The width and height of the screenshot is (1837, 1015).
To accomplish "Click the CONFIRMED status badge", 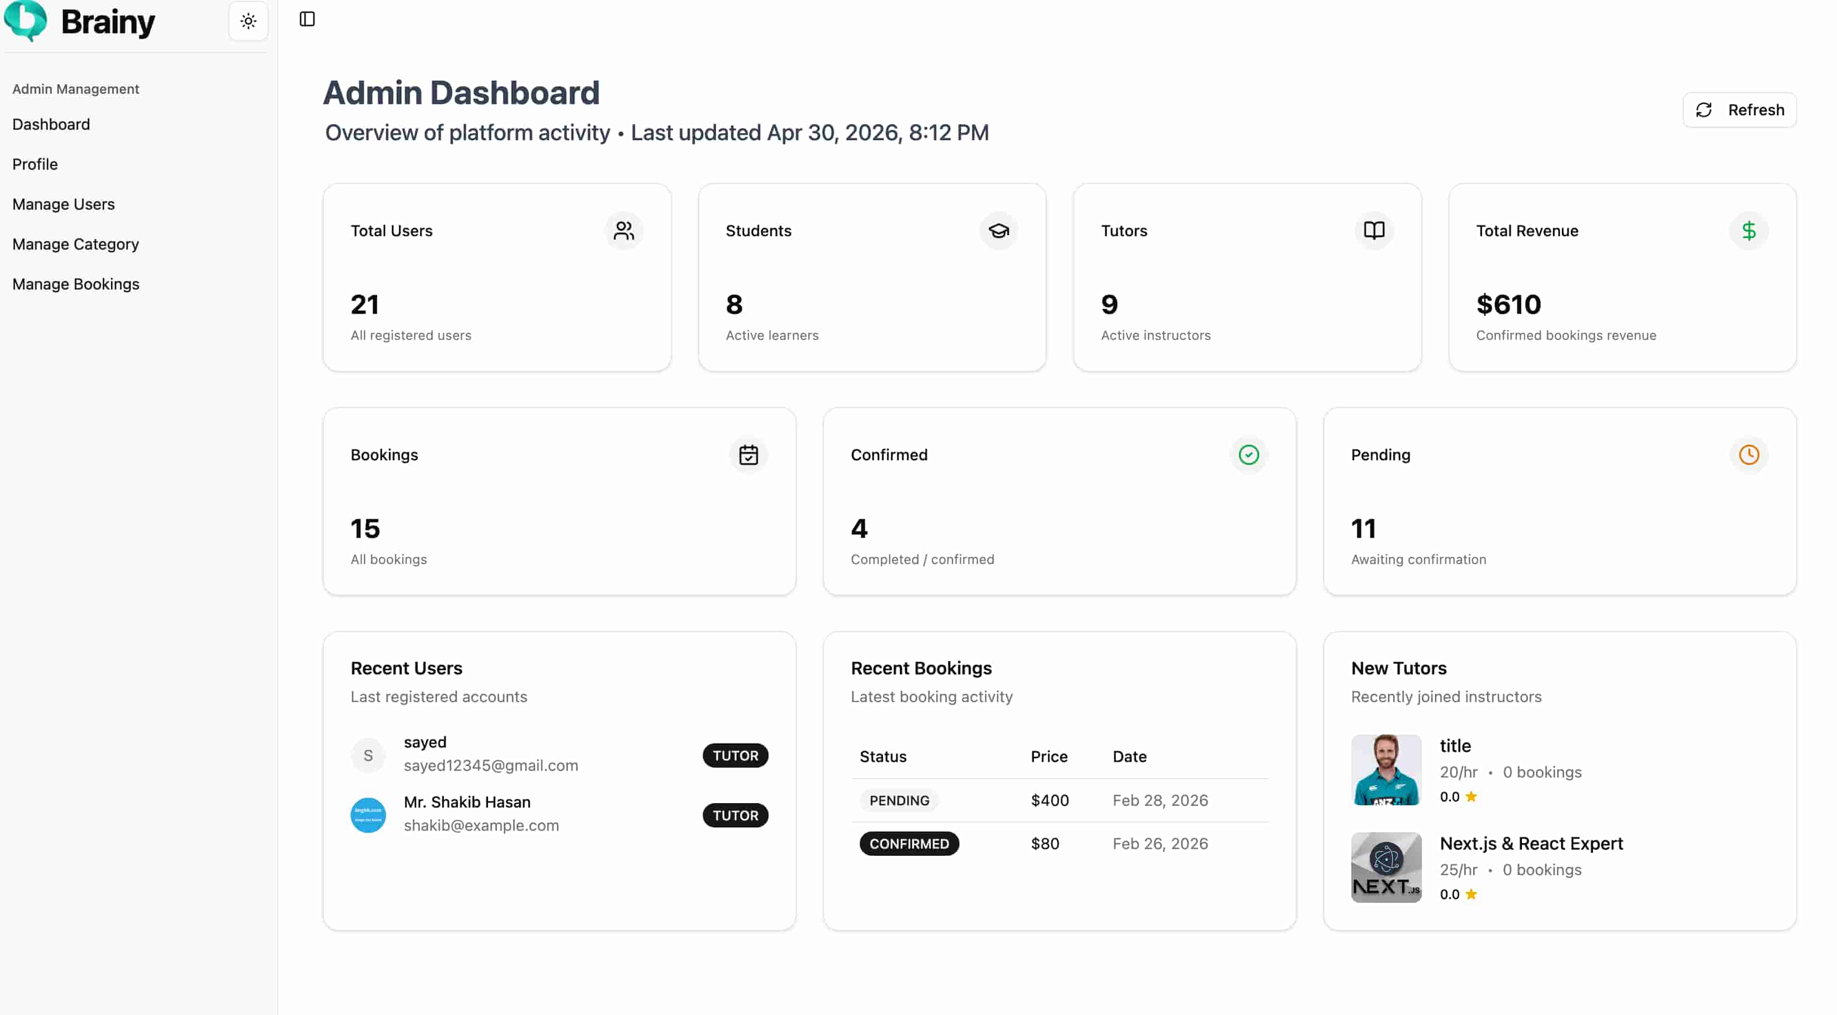I will (909, 844).
